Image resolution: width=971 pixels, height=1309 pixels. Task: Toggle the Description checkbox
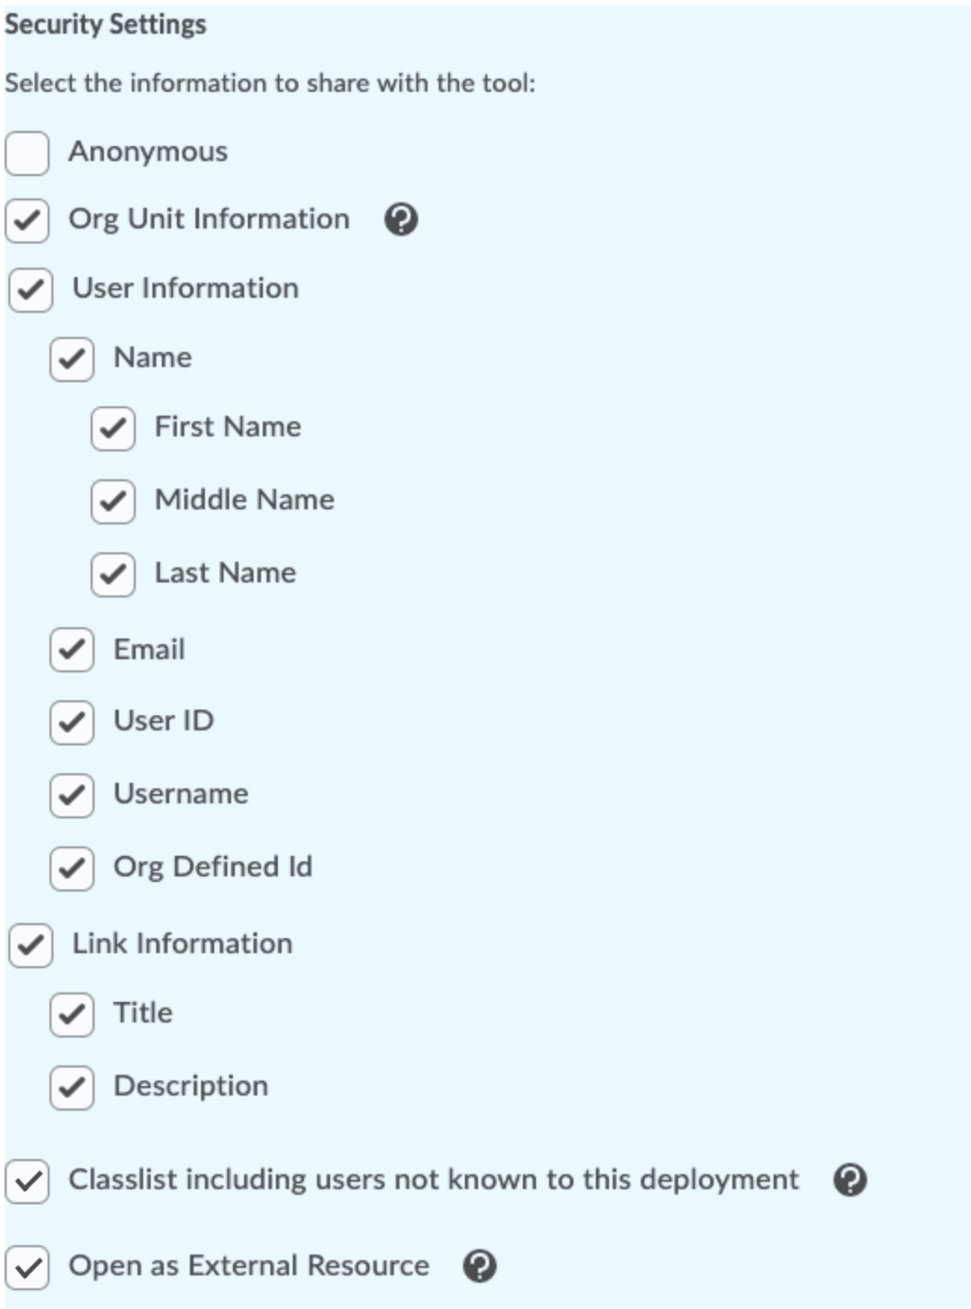click(x=72, y=1087)
